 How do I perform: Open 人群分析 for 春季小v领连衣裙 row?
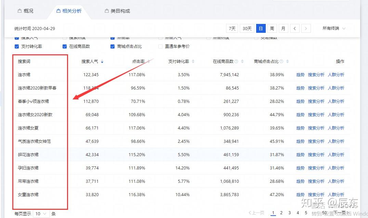pos(336,101)
